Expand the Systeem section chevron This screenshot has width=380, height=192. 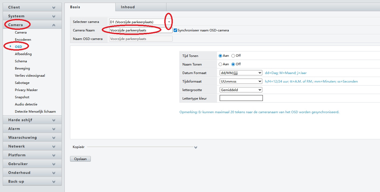tap(54, 16)
